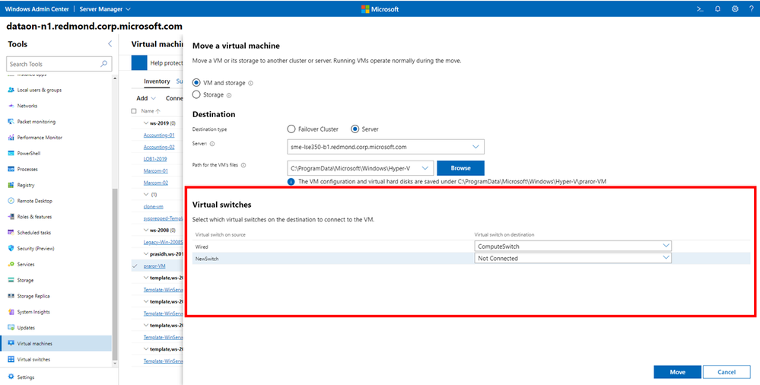This screenshot has width=760, height=385.
Task: Click info icon beside Server label
Action: tap(212, 144)
